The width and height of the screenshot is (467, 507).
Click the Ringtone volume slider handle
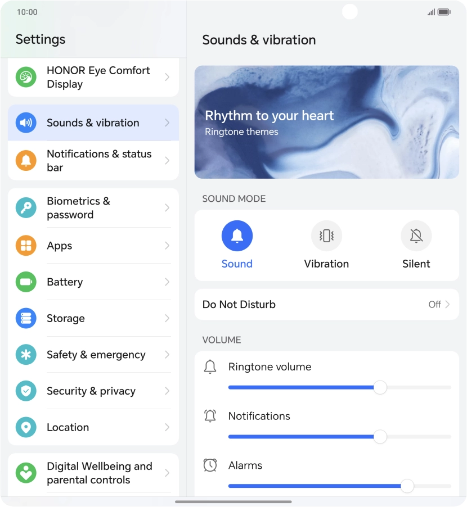[x=380, y=387]
